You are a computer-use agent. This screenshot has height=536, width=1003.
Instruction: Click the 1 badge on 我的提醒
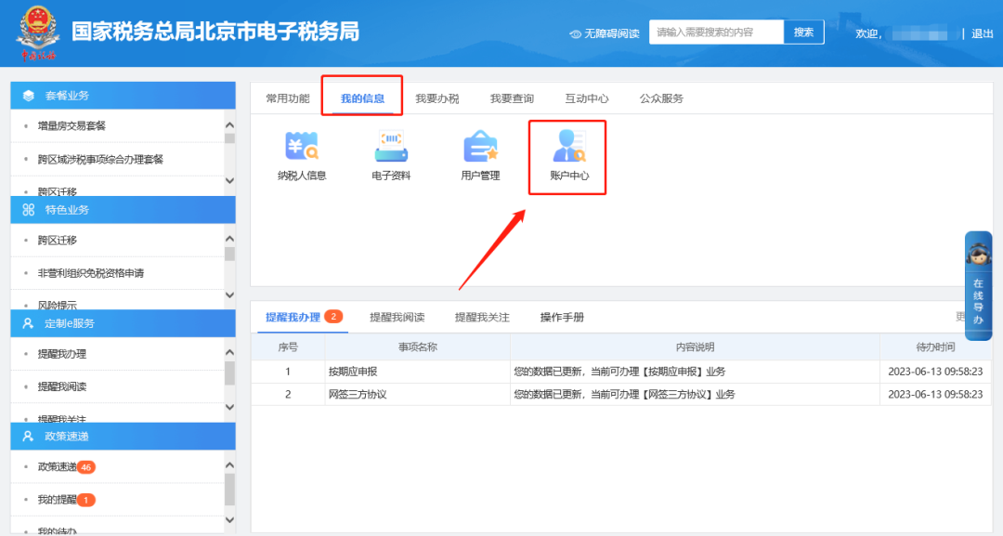(85, 500)
